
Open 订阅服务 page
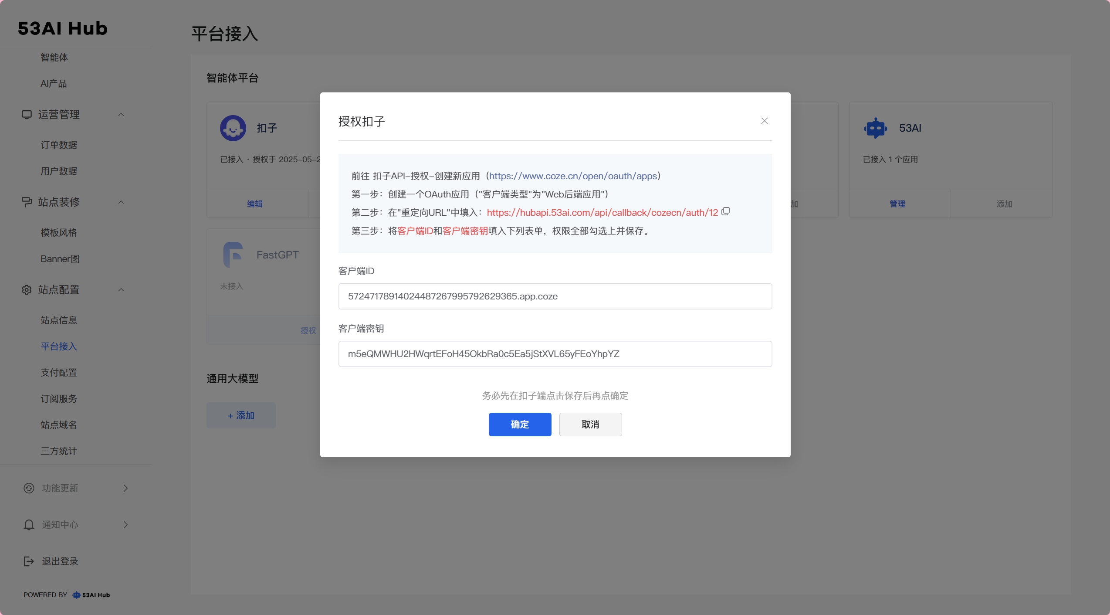59,398
